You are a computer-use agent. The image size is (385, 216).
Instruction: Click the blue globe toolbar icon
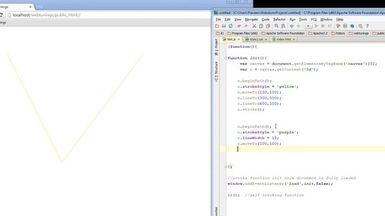click(352, 26)
